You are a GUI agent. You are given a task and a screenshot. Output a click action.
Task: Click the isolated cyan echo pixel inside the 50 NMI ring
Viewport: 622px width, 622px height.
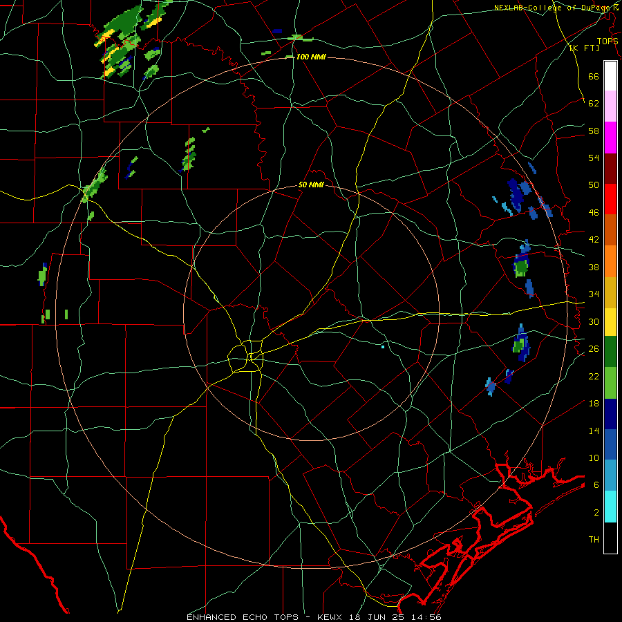[383, 347]
